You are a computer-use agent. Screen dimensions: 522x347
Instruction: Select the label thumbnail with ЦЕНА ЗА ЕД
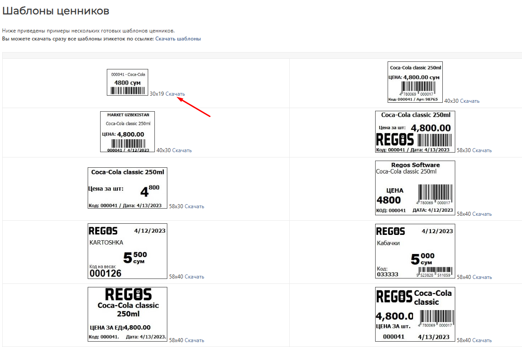pyautogui.click(x=128, y=315)
